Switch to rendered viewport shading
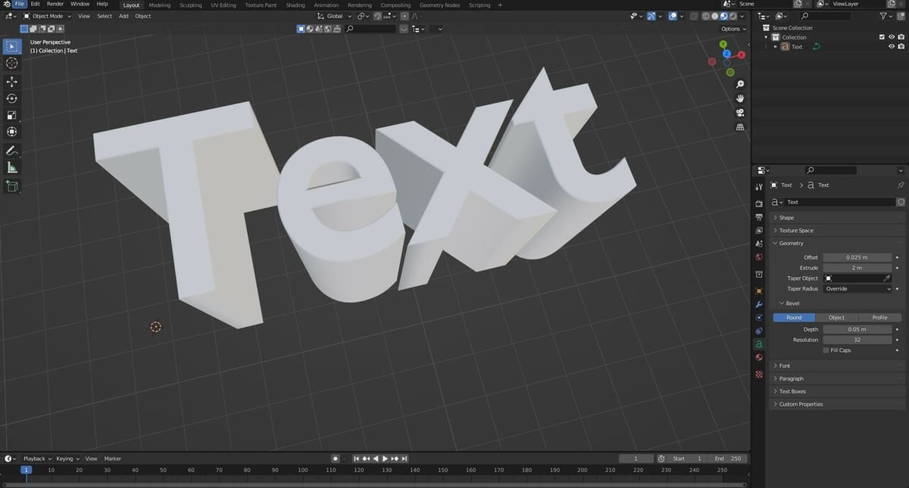The image size is (909, 488). pos(733,16)
